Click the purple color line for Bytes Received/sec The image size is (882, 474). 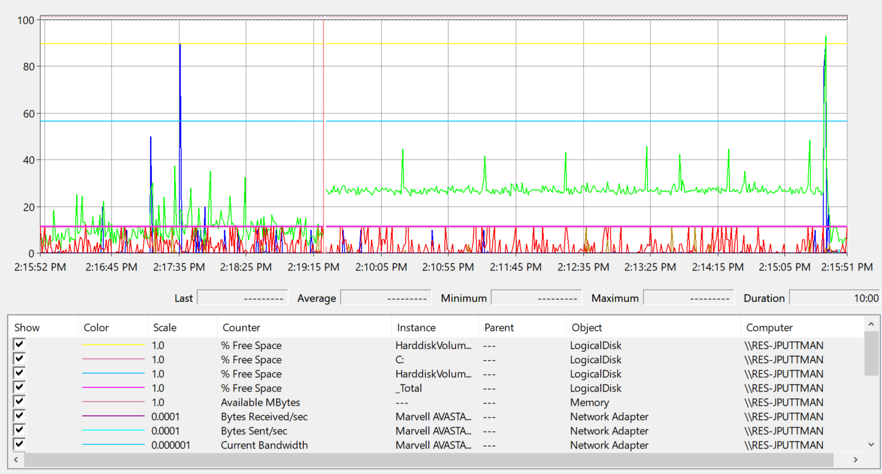pos(113,416)
